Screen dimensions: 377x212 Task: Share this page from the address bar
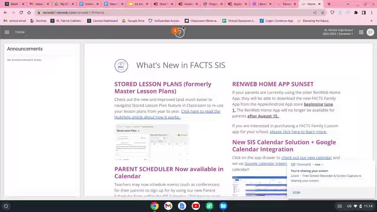tap(315, 13)
